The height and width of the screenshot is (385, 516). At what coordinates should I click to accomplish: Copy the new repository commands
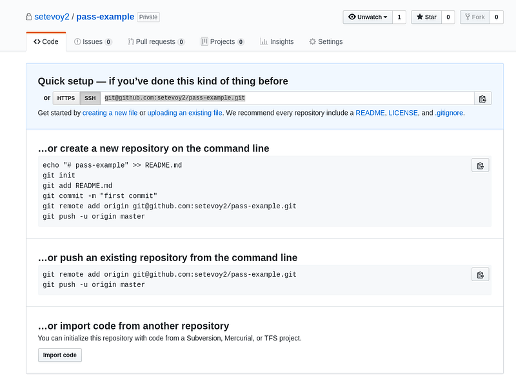click(480, 165)
